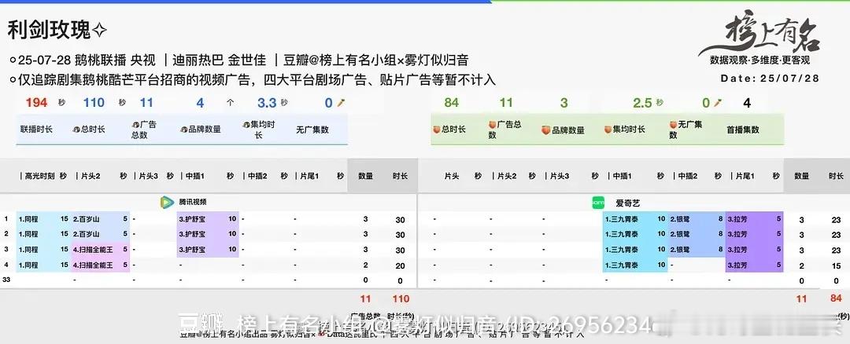
Task: Click the 联播时长 label
Action: coord(36,130)
